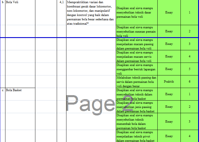Screen dimensions: 199x142
Task: Click number 1 in the teknik dalam bola basket row
Action: [x=189, y=94]
